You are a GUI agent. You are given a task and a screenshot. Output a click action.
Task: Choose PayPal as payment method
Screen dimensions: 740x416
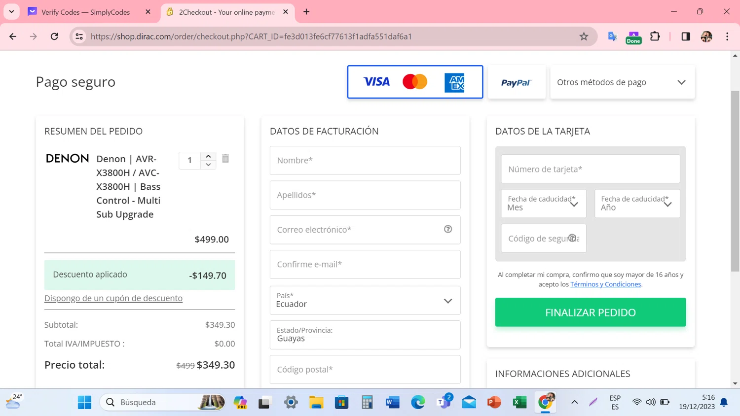[517, 82]
